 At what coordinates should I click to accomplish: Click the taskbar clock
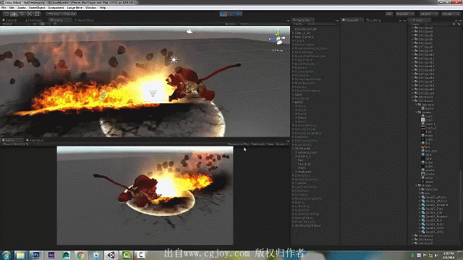(x=449, y=255)
